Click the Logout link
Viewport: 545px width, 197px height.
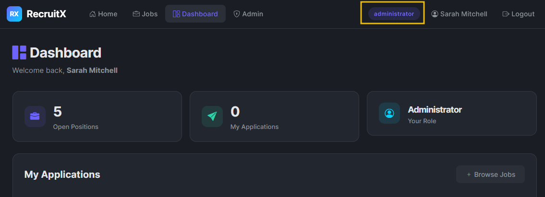pyautogui.click(x=518, y=14)
